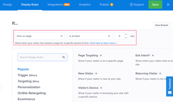This screenshot has width=173, height=102.
Task: Select the Personalization category
Action: 29,87
